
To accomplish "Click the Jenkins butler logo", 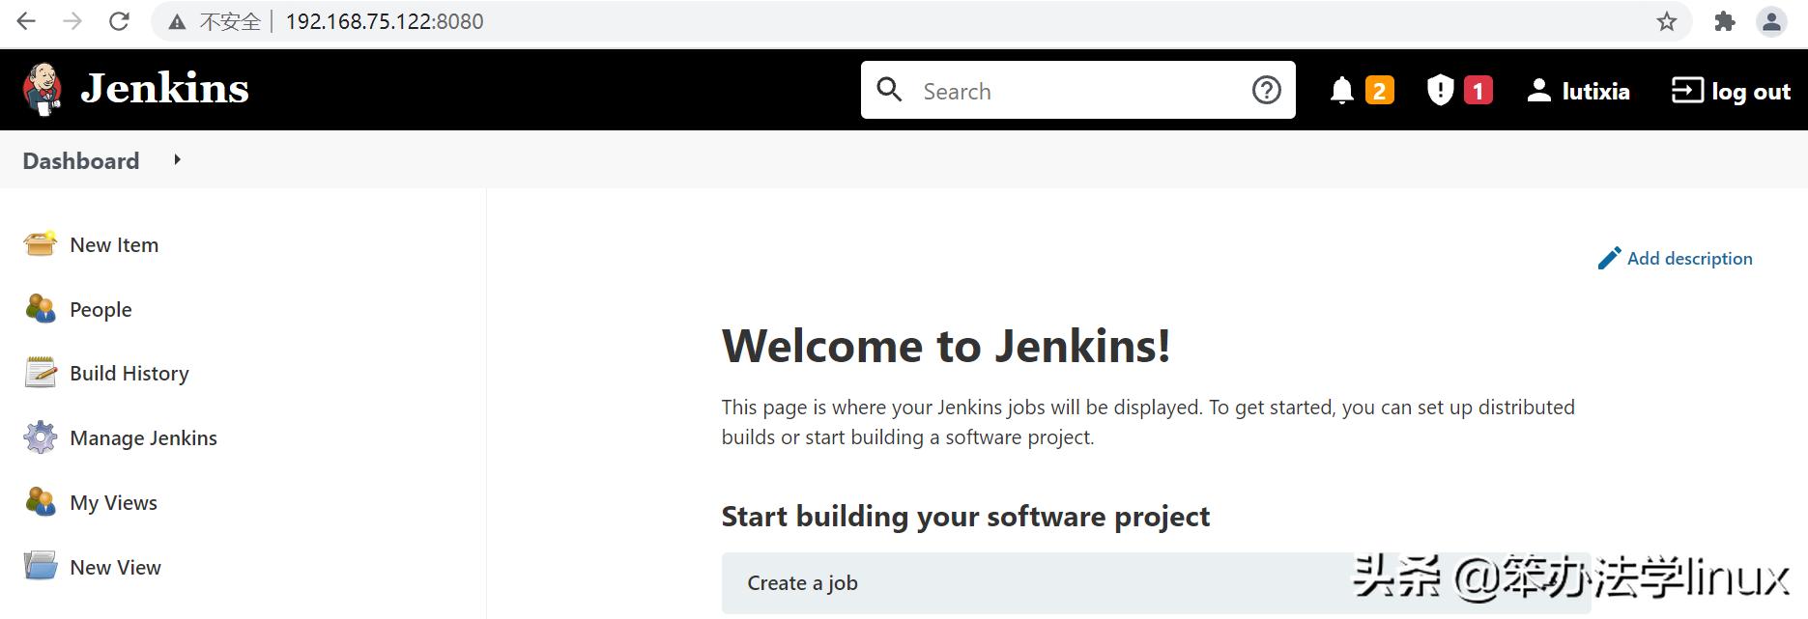I will tap(43, 89).
